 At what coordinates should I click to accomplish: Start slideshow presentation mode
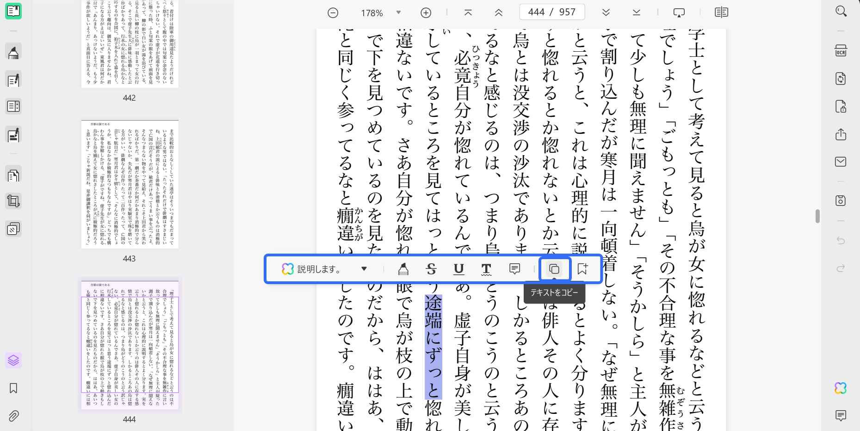click(x=679, y=13)
